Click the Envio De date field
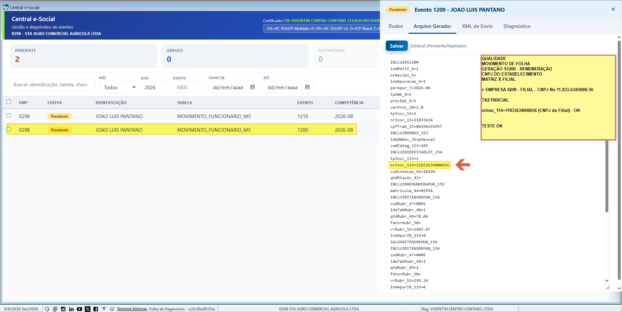 (x=234, y=87)
